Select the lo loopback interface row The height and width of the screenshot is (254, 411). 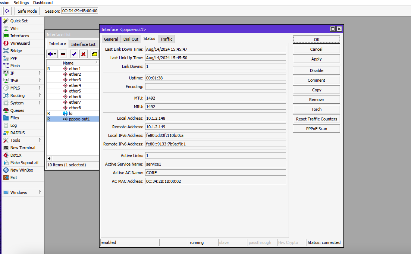[x=73, y=113]
